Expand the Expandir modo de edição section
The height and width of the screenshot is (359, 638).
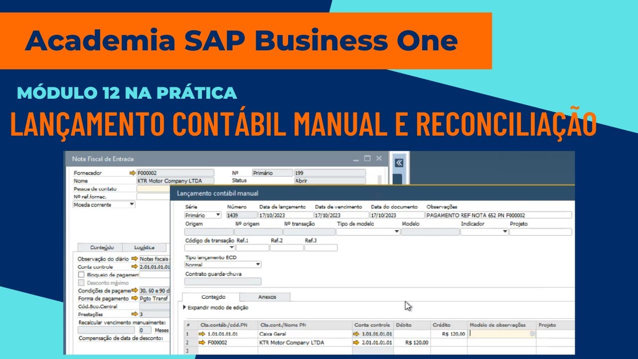click(x=215, y=308)
